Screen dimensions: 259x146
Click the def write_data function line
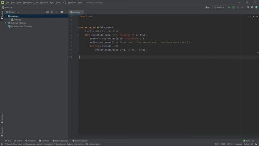[96, 28]
